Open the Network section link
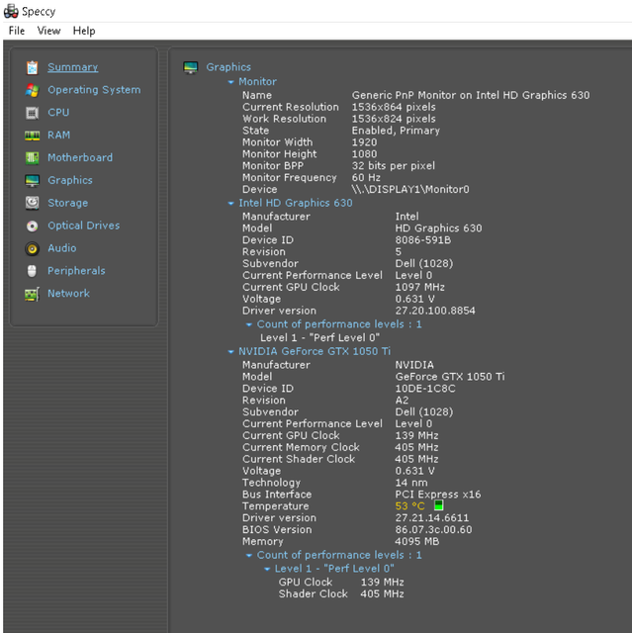The image size is (632, 633). (x=68, y=293)
